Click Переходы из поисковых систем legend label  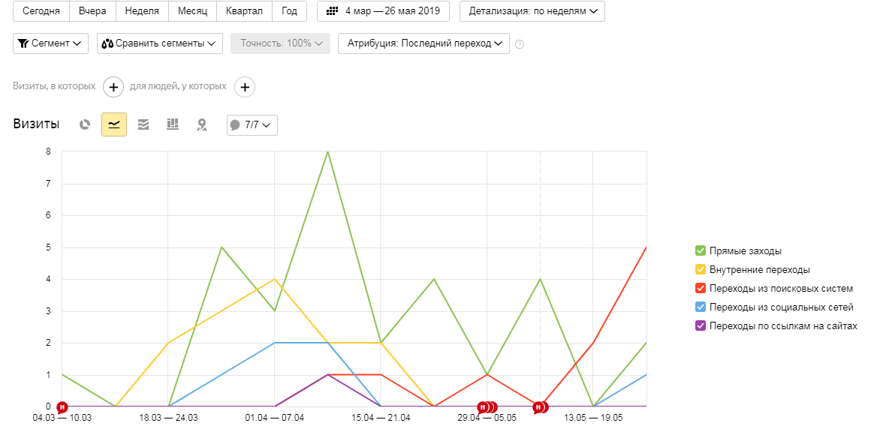click(x=781, y=289)
